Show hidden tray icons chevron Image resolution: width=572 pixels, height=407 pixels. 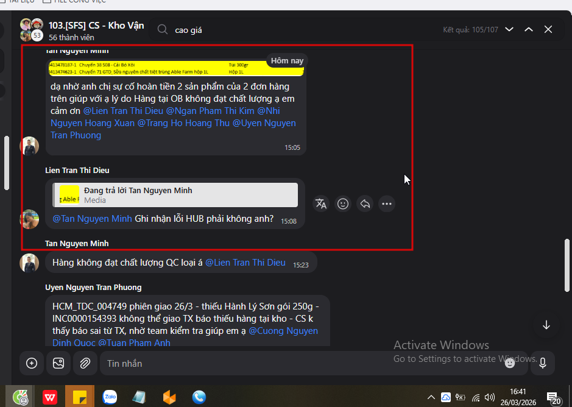tap(431, 397)
